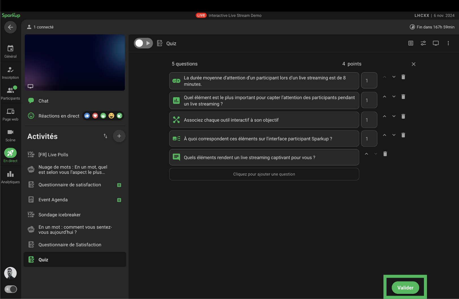459x299 pixels.
Task: Open the quiz settings sliders icon
Action: click(x=423, y=43)
